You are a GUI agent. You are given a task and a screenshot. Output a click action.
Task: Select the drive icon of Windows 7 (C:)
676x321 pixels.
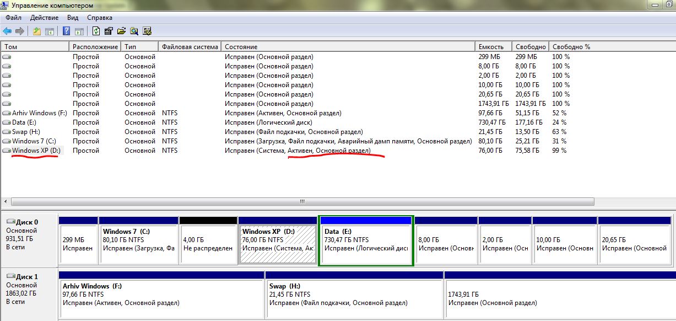(x=7, y=141)
